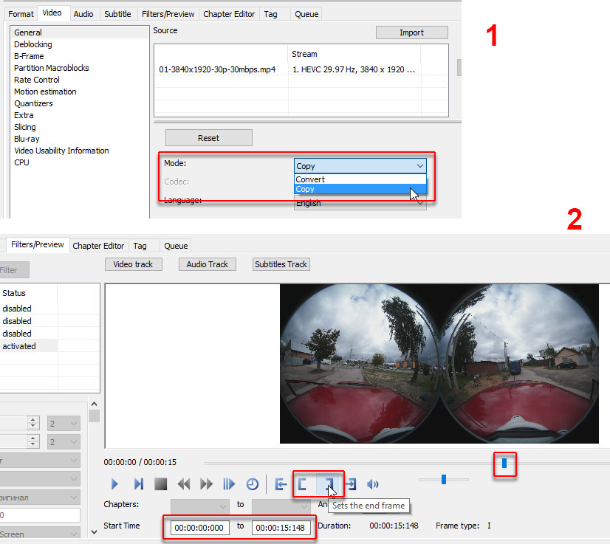The width and height of the screenshot is (610, 544).
Task: Click the Subtitles Track button
Action: point(281,264)
